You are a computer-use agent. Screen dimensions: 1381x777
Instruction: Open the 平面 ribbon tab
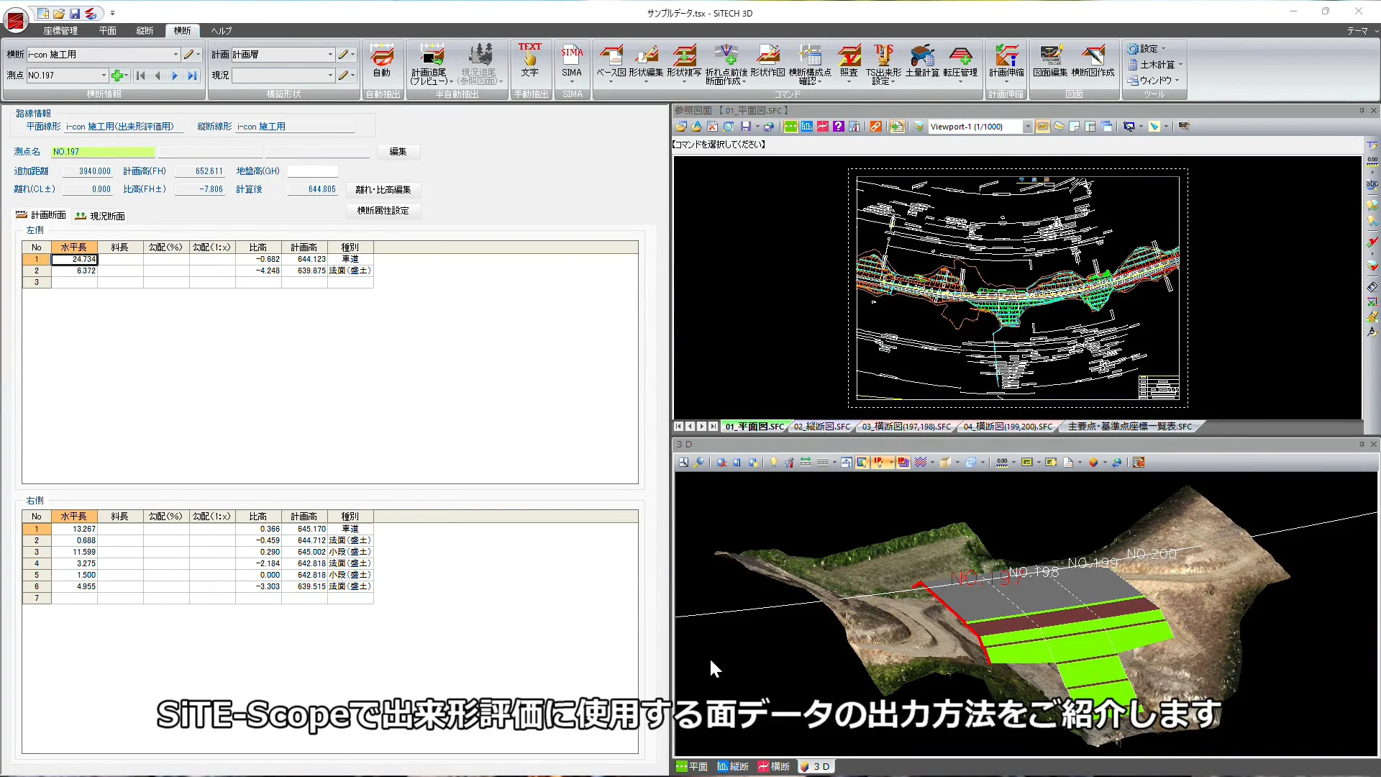(108, 31)
